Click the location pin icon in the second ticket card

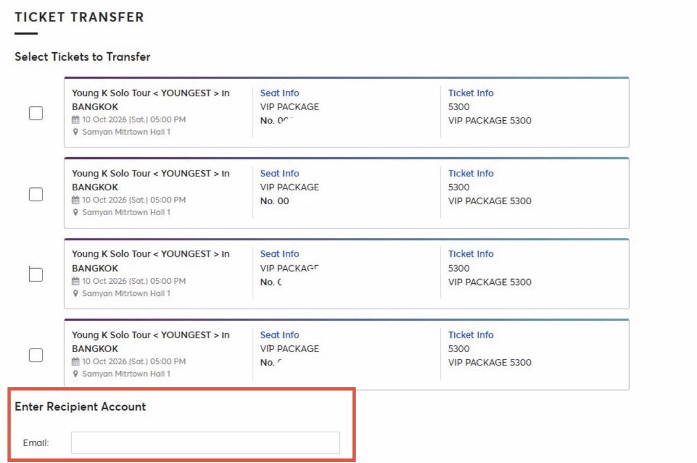pos(76,213)
